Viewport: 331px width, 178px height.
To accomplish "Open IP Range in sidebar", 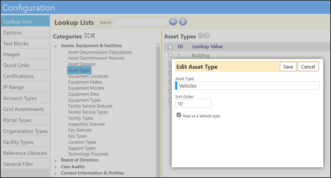I will (25, 87).
